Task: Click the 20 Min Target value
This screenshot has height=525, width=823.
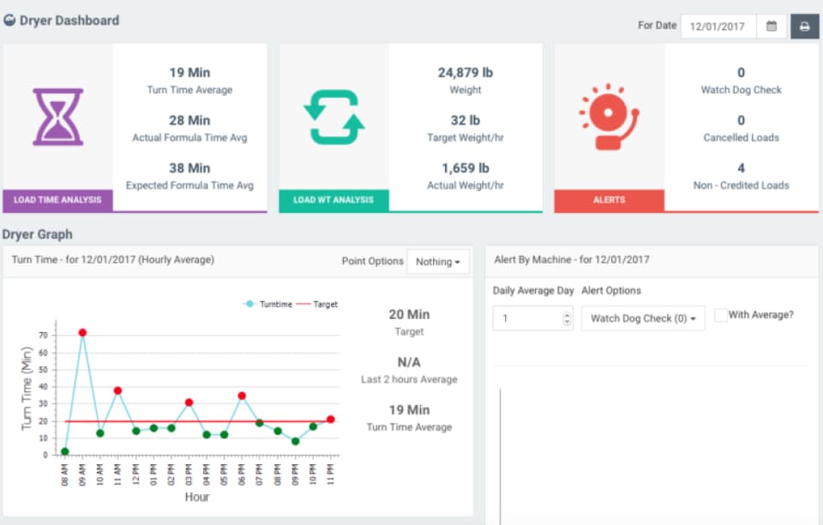Action: (409, 315)
